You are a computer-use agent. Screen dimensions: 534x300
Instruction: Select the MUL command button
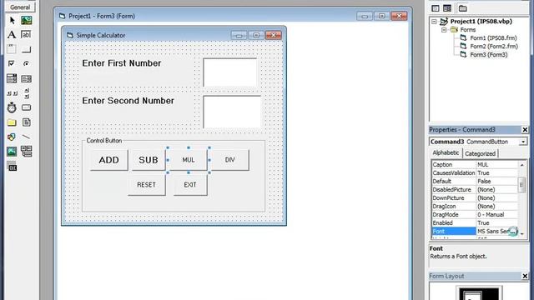[x=189, y=160]
